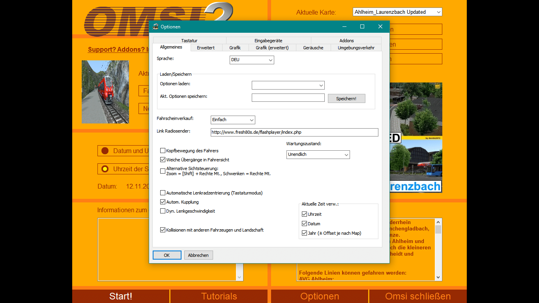The height and width of the screenshot is (303, 539).
Task: Click the Optionen dialog title bar icon
Action: [156, 27]
